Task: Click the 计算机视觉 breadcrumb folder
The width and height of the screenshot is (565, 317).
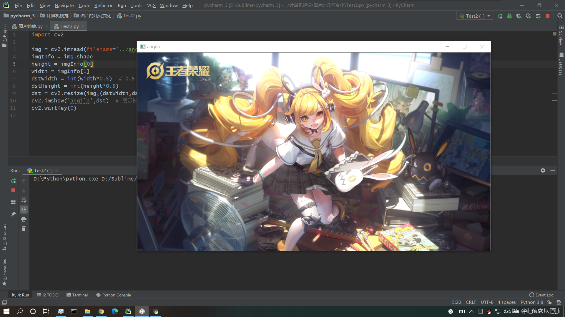Action: (54, 16)
